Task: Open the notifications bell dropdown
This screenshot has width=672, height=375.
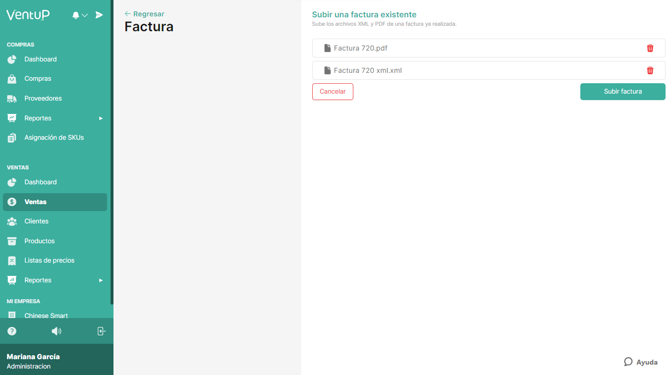Action: pyautogui.click(x=79, y=15)
